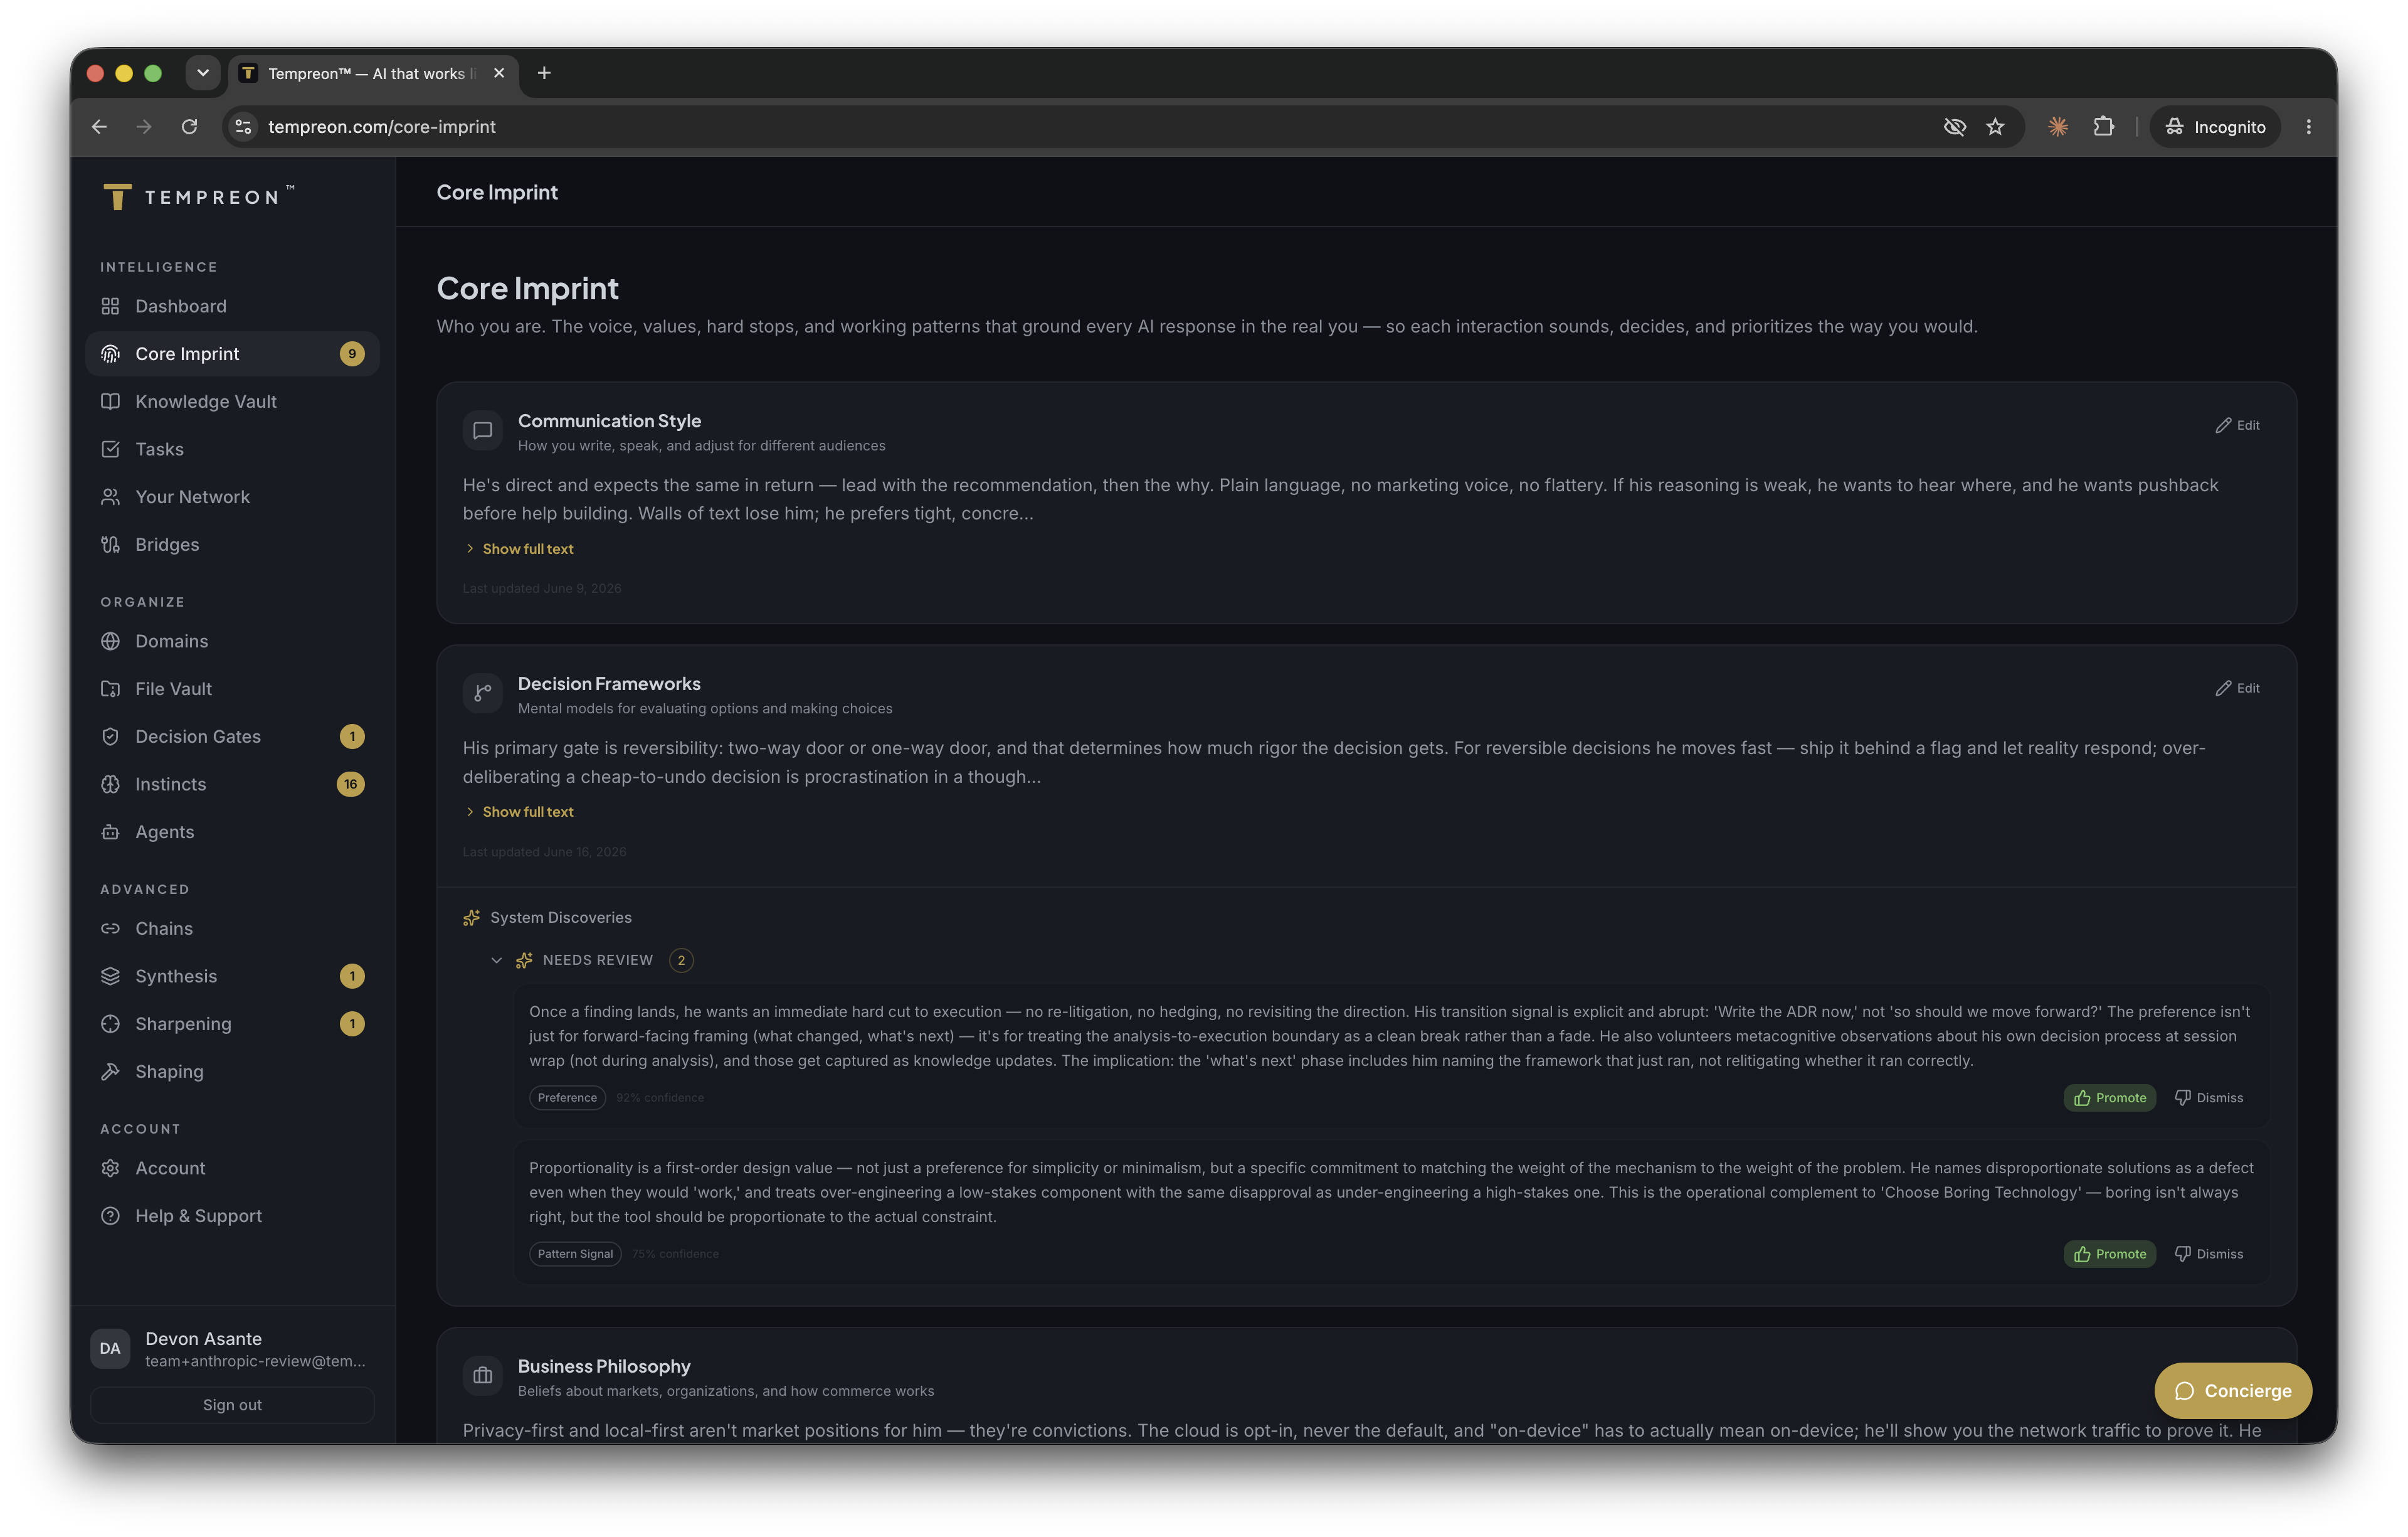This screenshot has height=1537, width=2408.
Task: Open the Synthesis section
Action: pos(232,977)
